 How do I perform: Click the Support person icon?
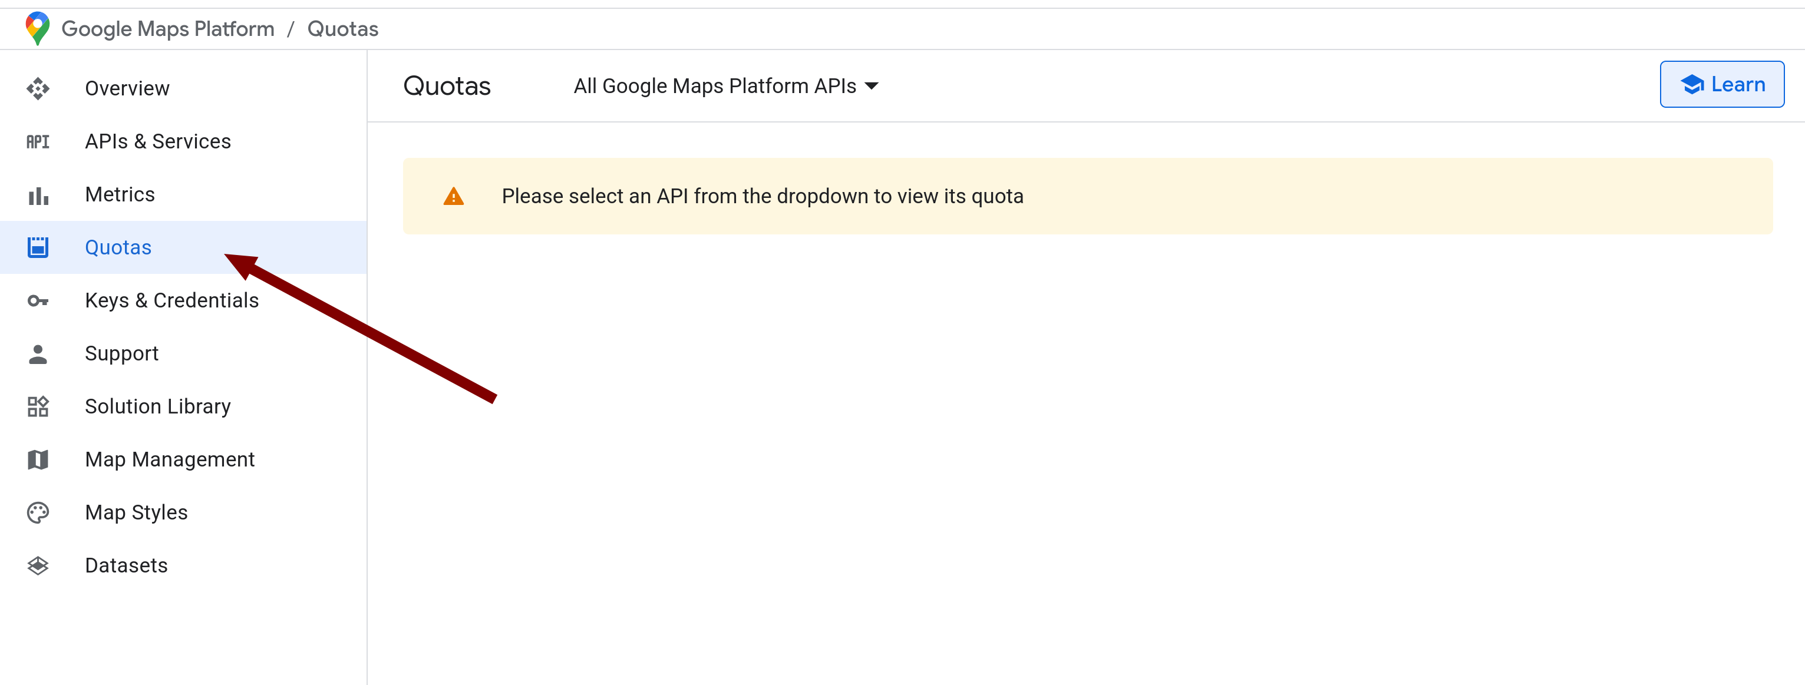click(38, 354)
